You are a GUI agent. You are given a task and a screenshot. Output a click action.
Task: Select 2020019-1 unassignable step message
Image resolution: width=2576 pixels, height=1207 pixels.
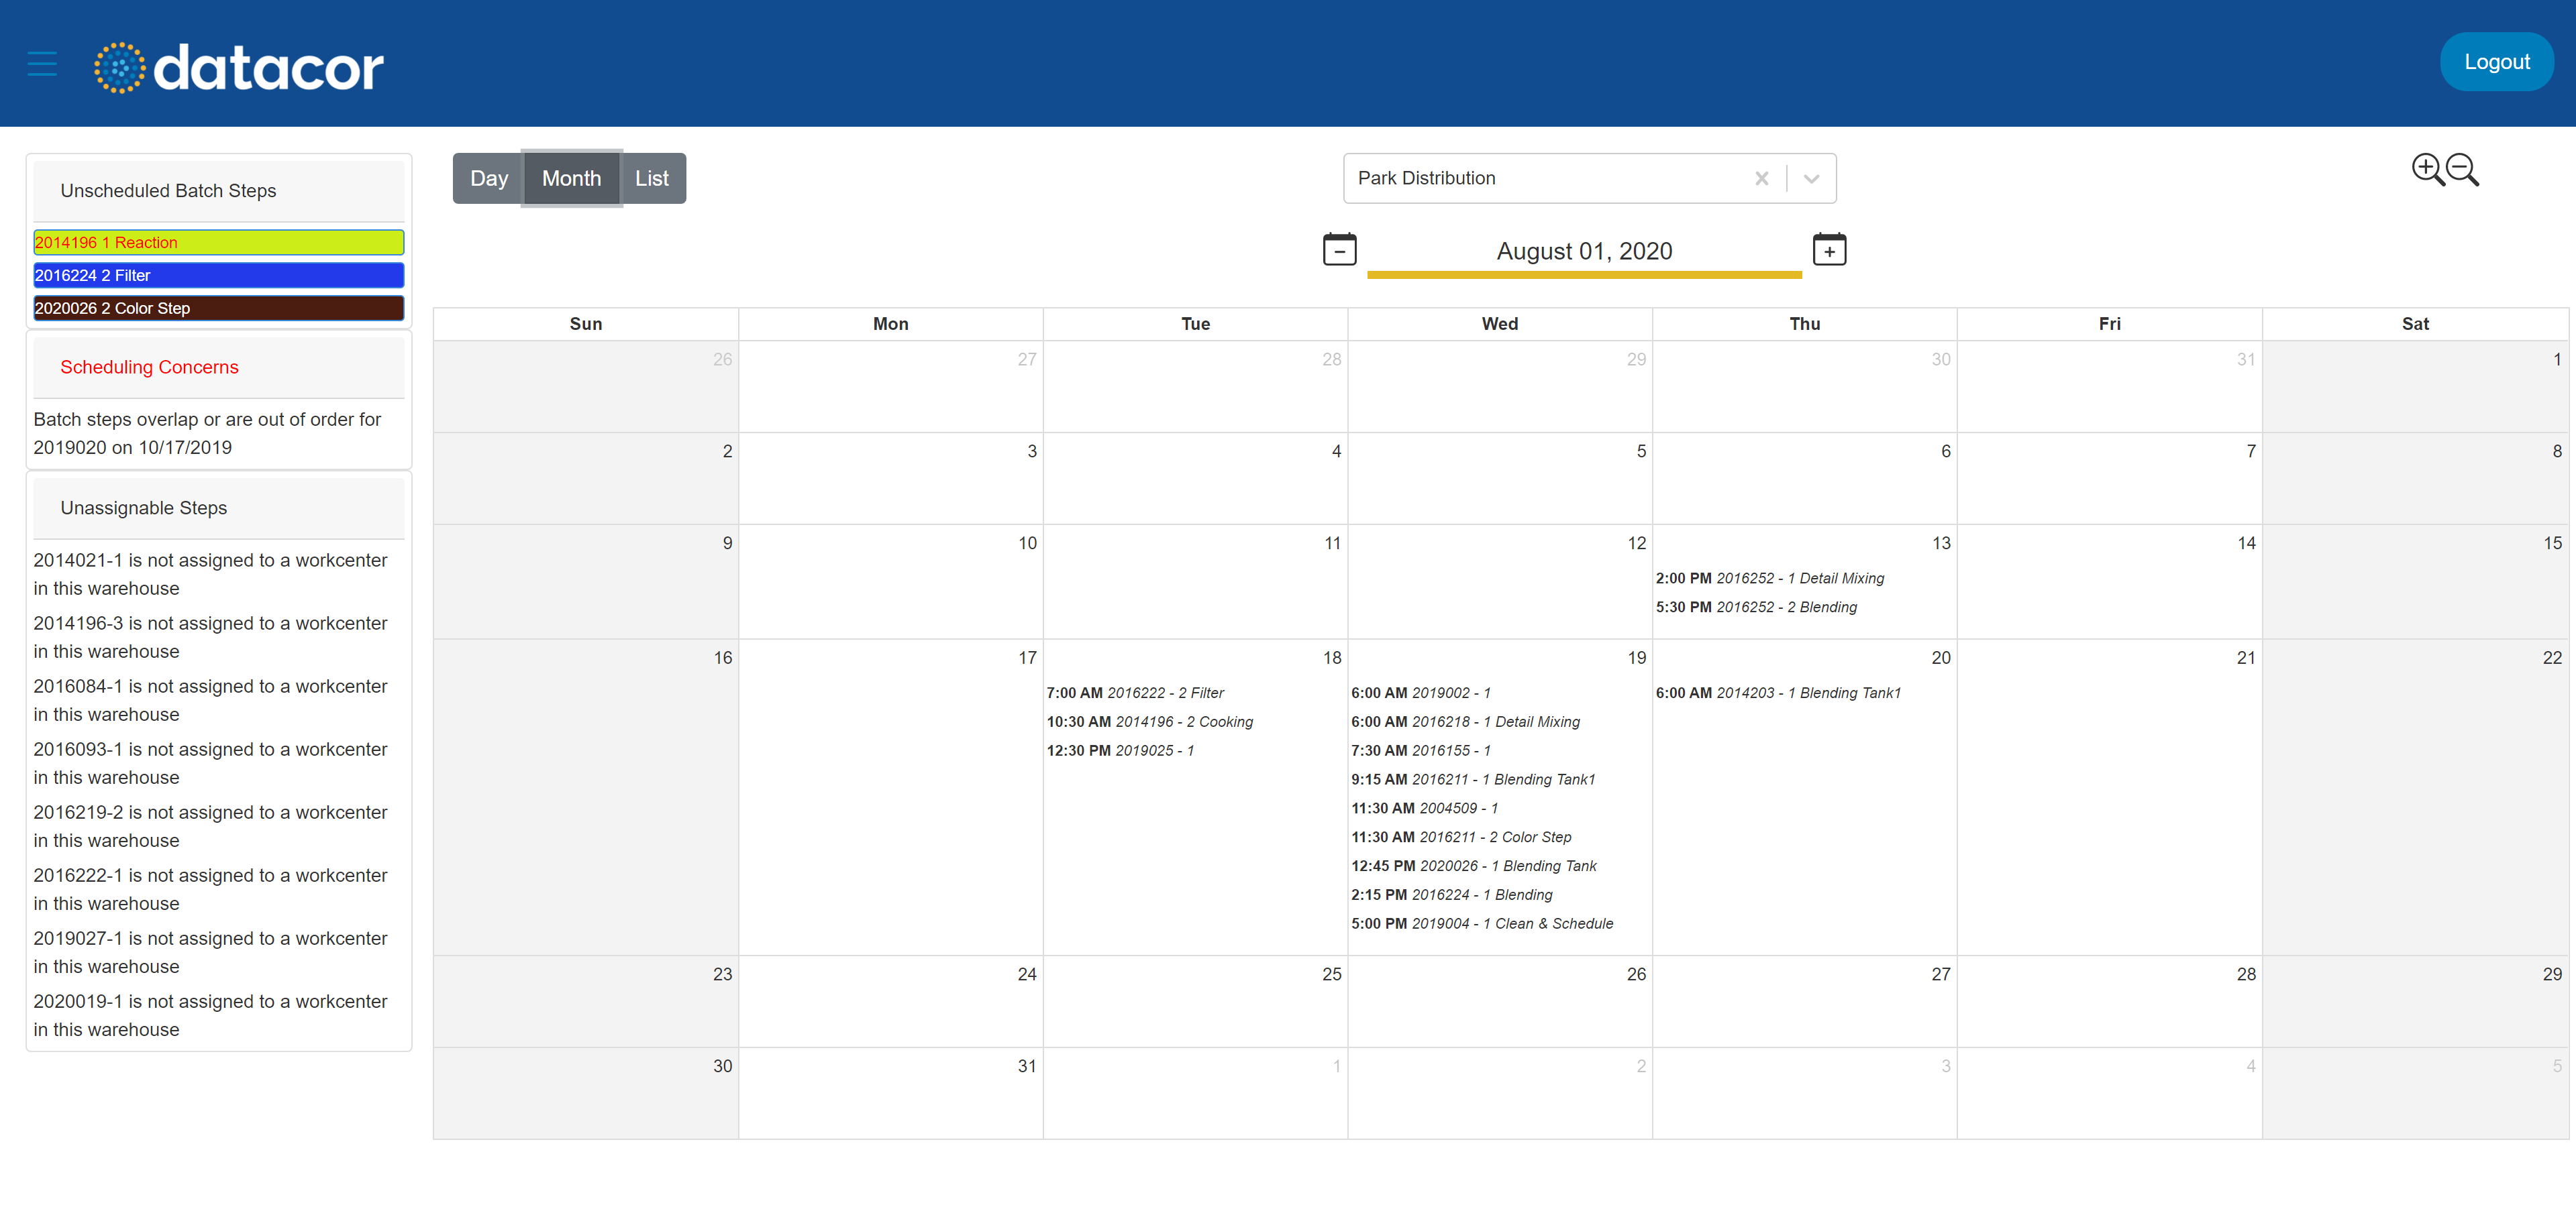pyautogui.click(x=210, y=1015)
